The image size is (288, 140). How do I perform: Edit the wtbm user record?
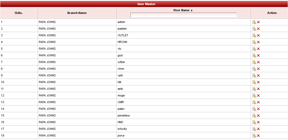254,62
